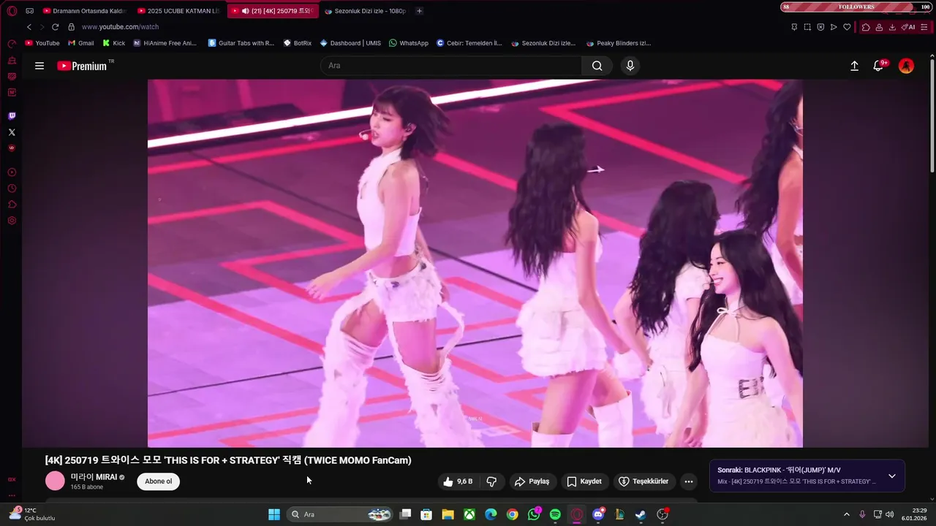Open the extensions puzzle icon
This screenshot has height=526, width=936.
866,27
